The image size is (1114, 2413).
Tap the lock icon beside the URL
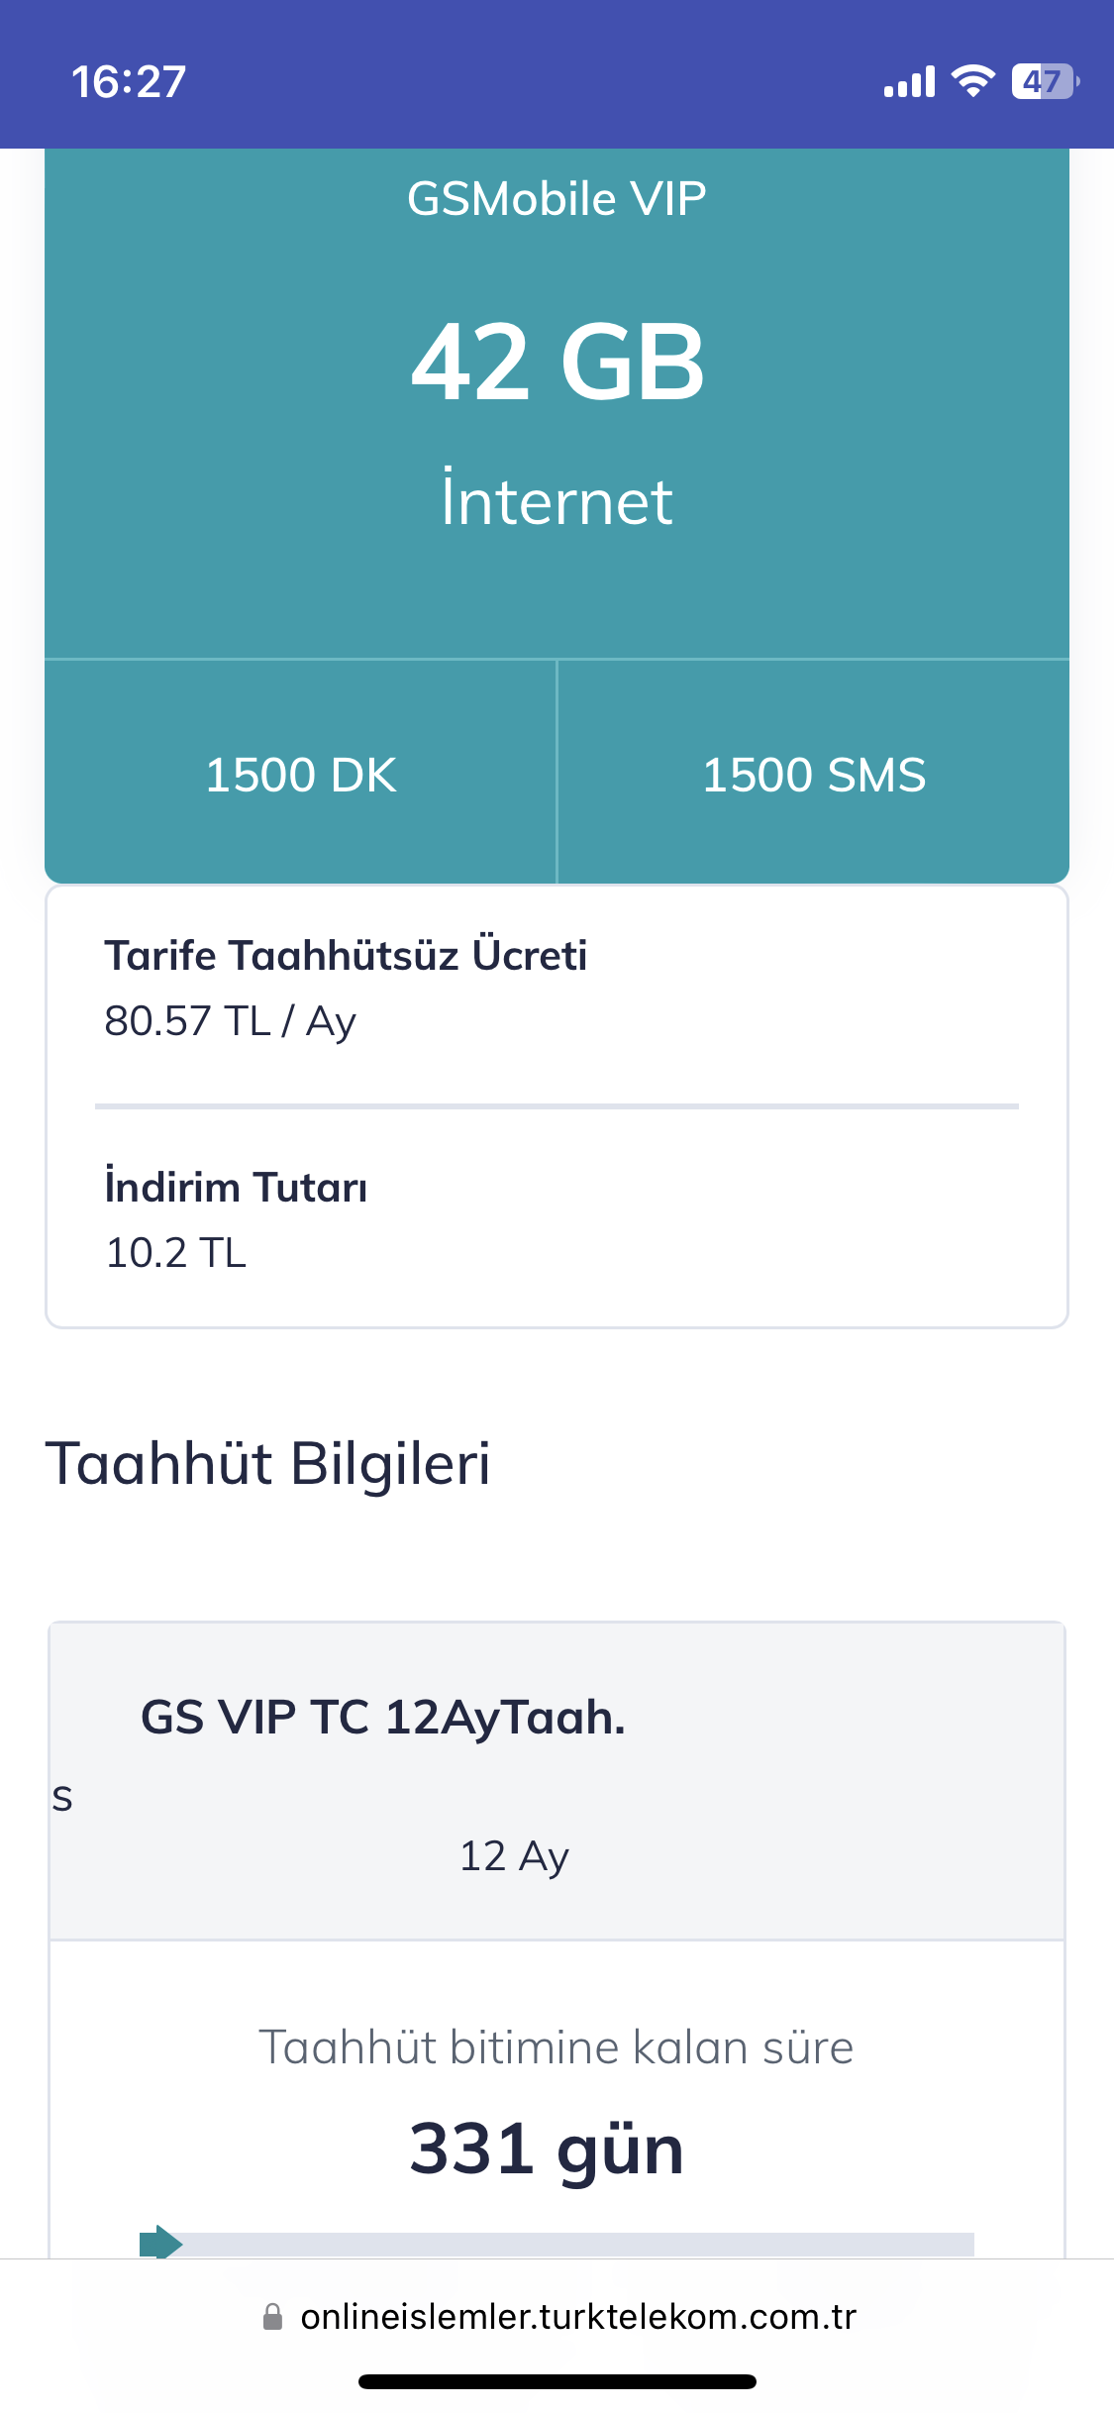pos(272,2316)
